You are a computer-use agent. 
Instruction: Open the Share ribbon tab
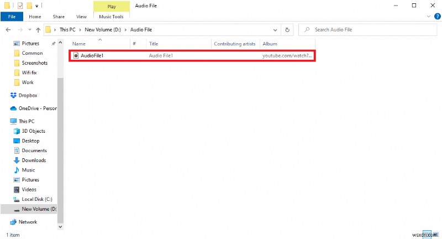pos(59,17)
